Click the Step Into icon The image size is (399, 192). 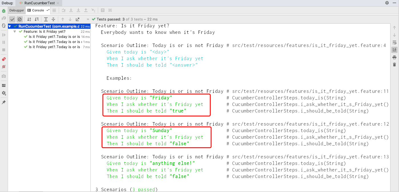(x=71, y=10)
